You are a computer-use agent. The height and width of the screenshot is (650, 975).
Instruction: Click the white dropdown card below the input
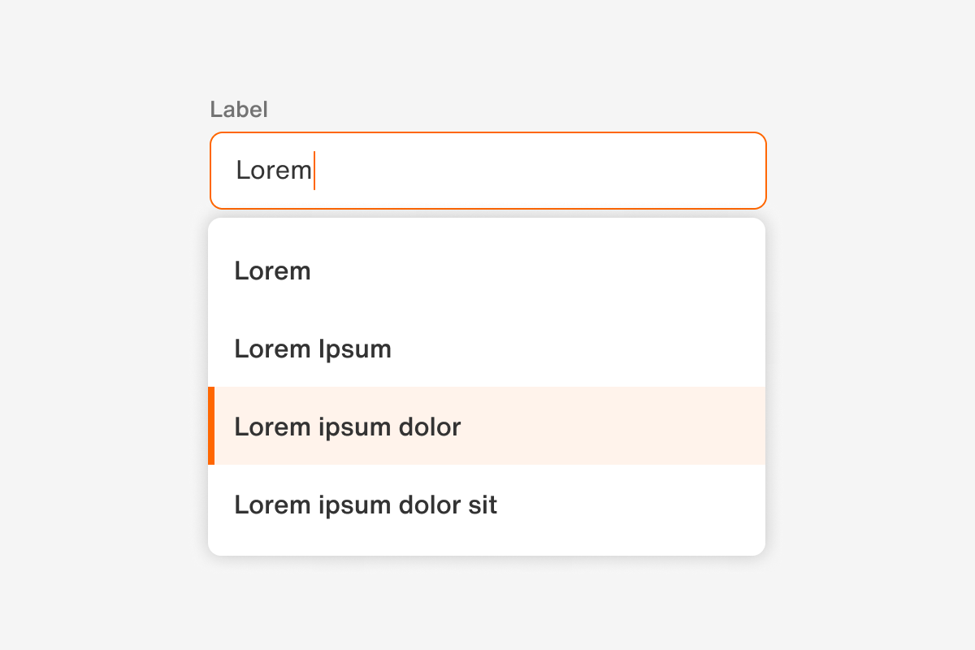point(487,386)
